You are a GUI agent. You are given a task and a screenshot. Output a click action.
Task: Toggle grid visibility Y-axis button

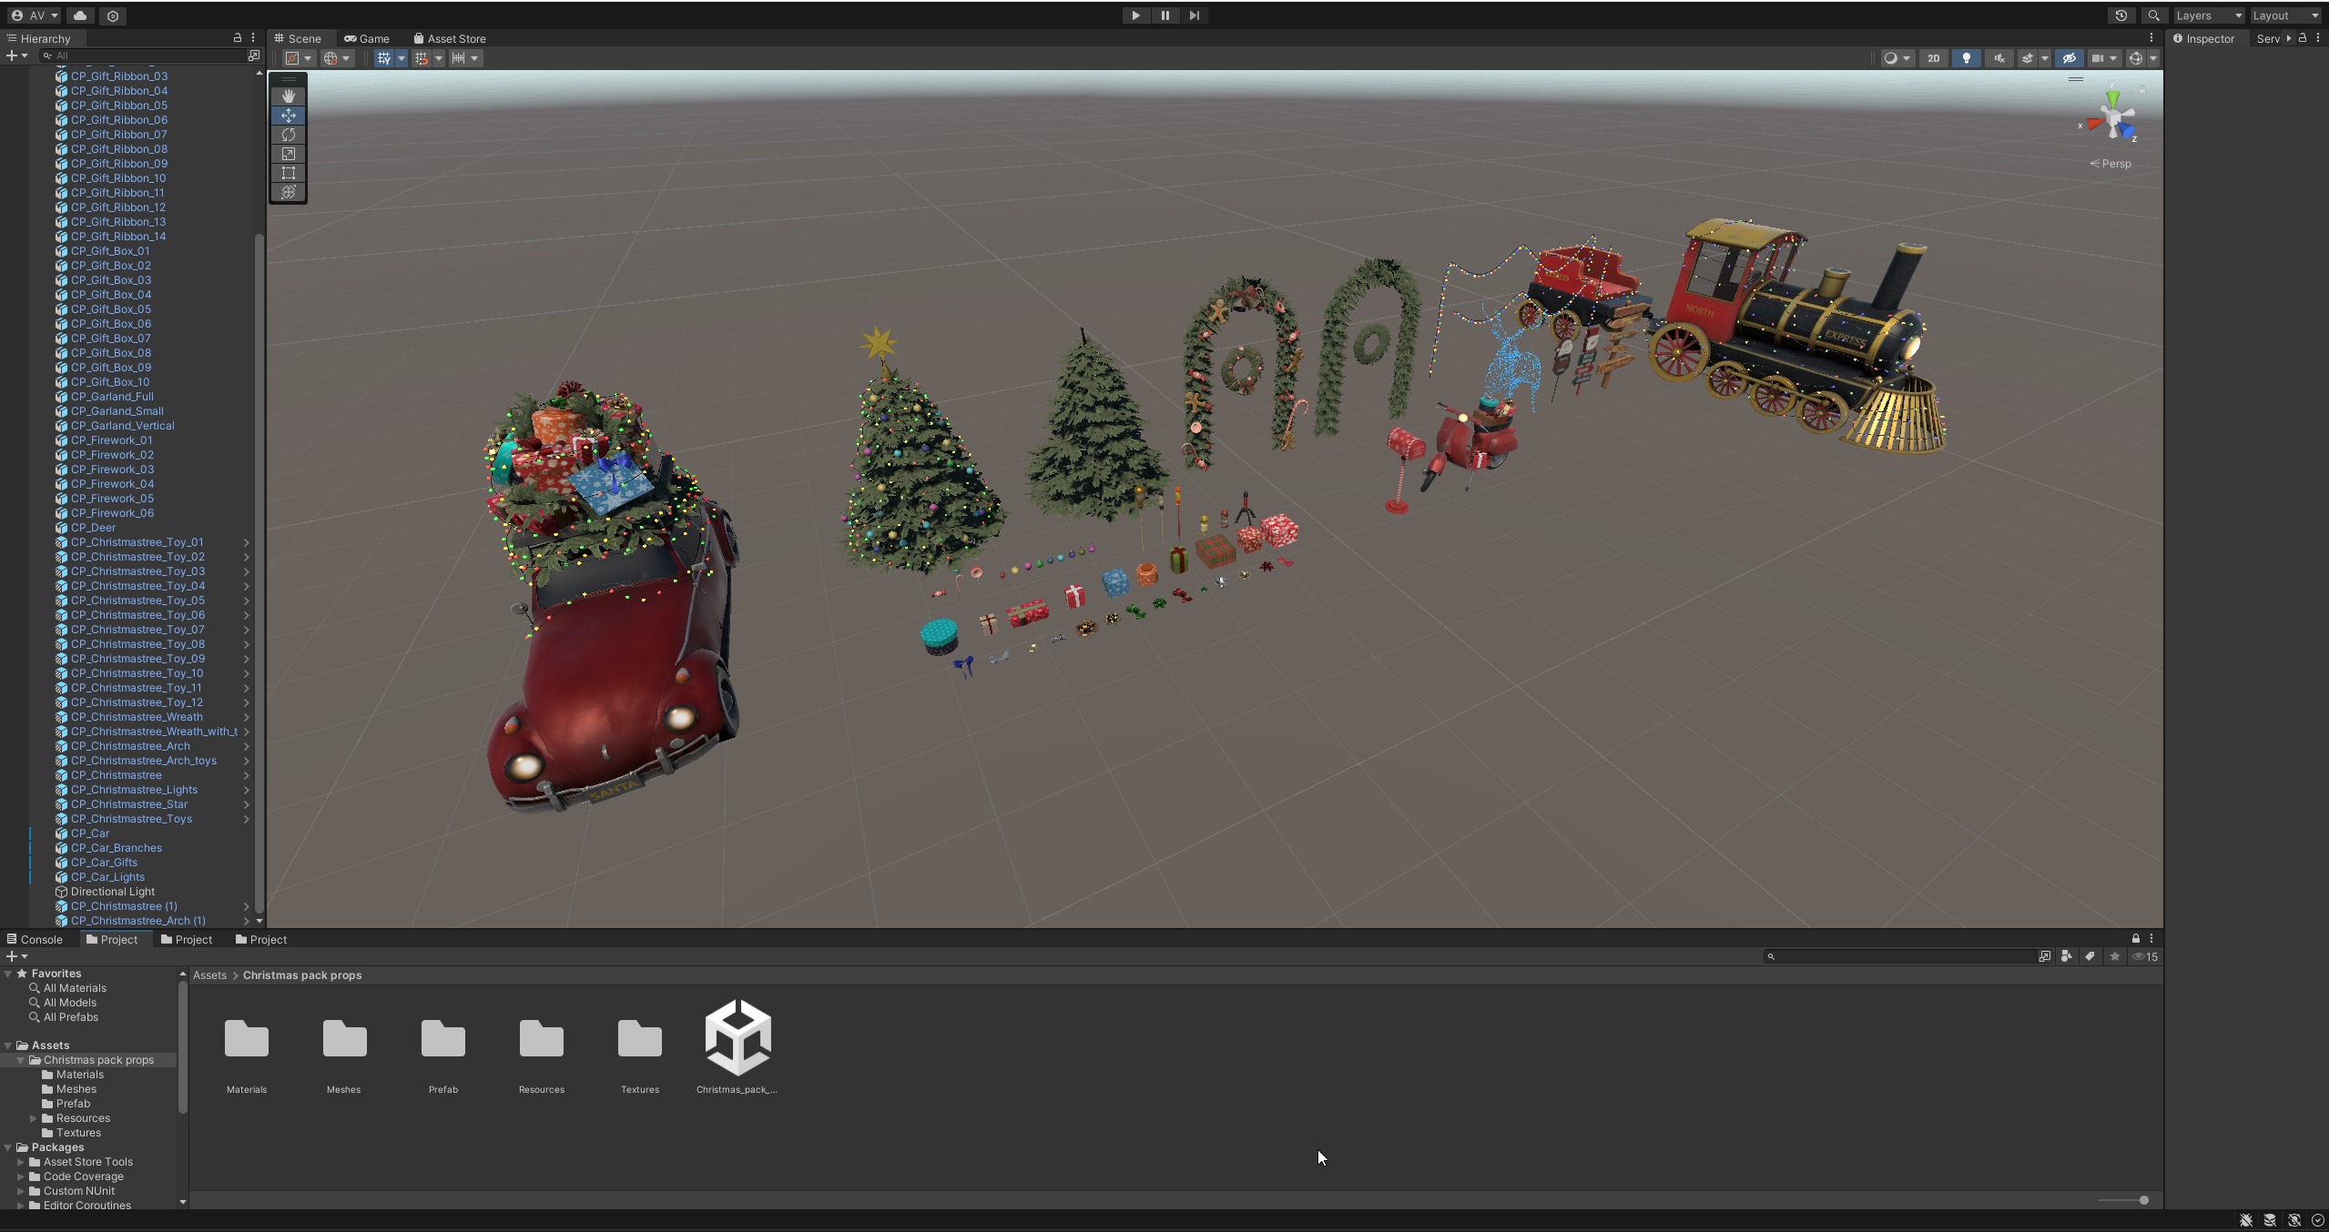pos(384,58)
